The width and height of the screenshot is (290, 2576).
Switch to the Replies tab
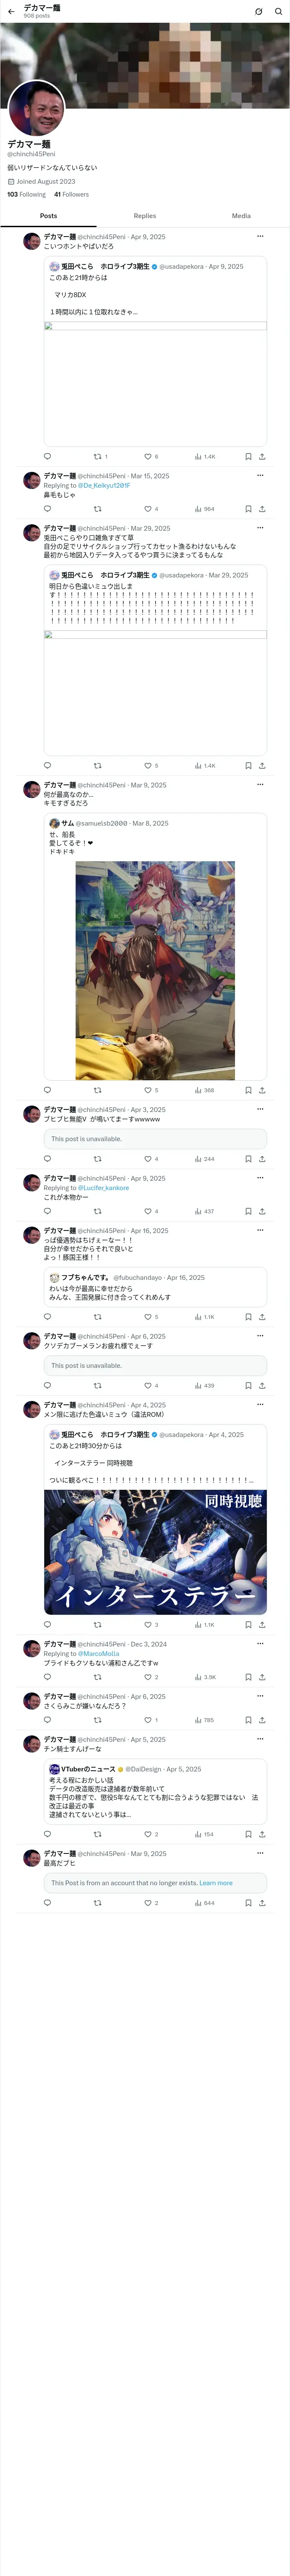(x=145, y=216)
